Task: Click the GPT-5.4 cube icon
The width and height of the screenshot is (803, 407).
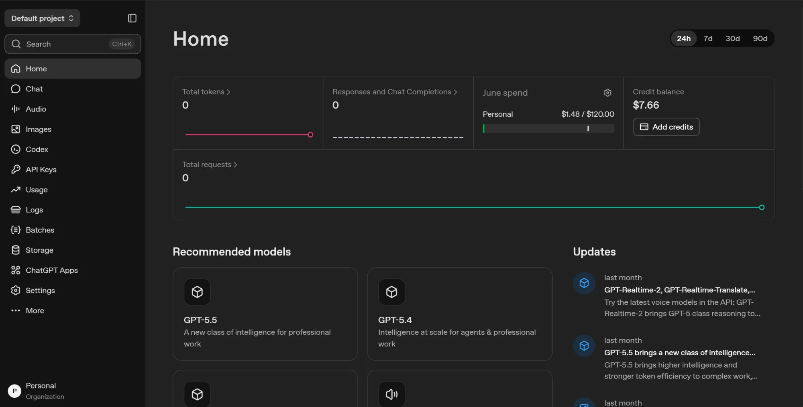Action: point(392,292)
